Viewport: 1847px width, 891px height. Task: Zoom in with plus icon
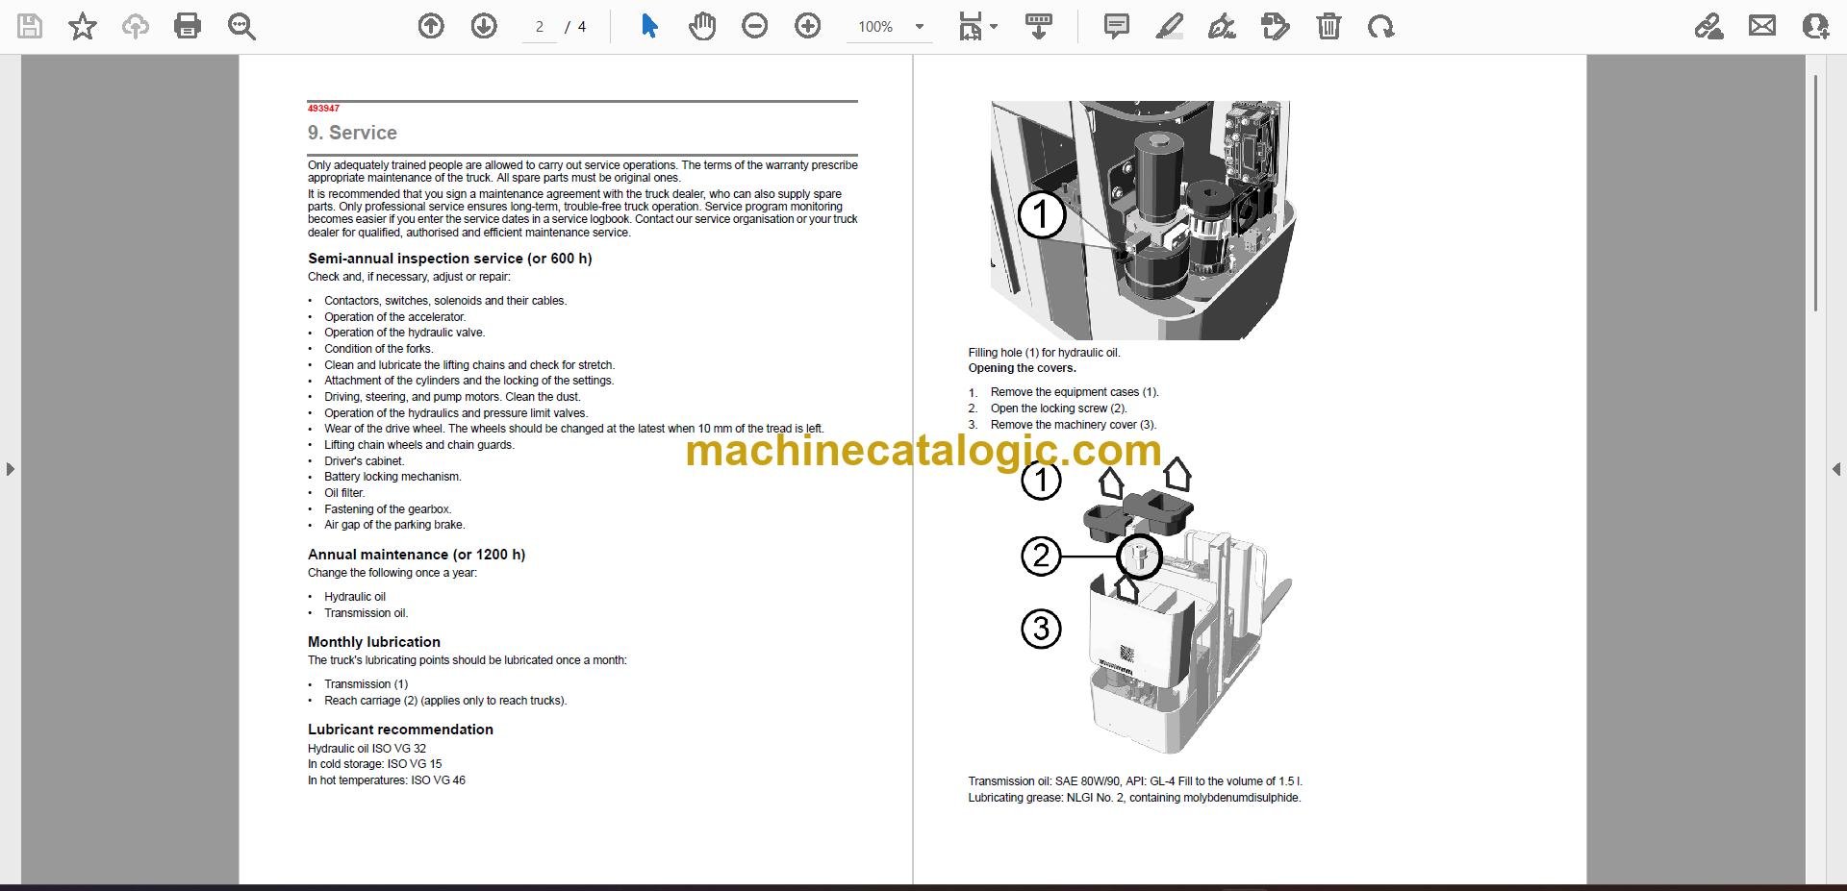click(808, 26)
